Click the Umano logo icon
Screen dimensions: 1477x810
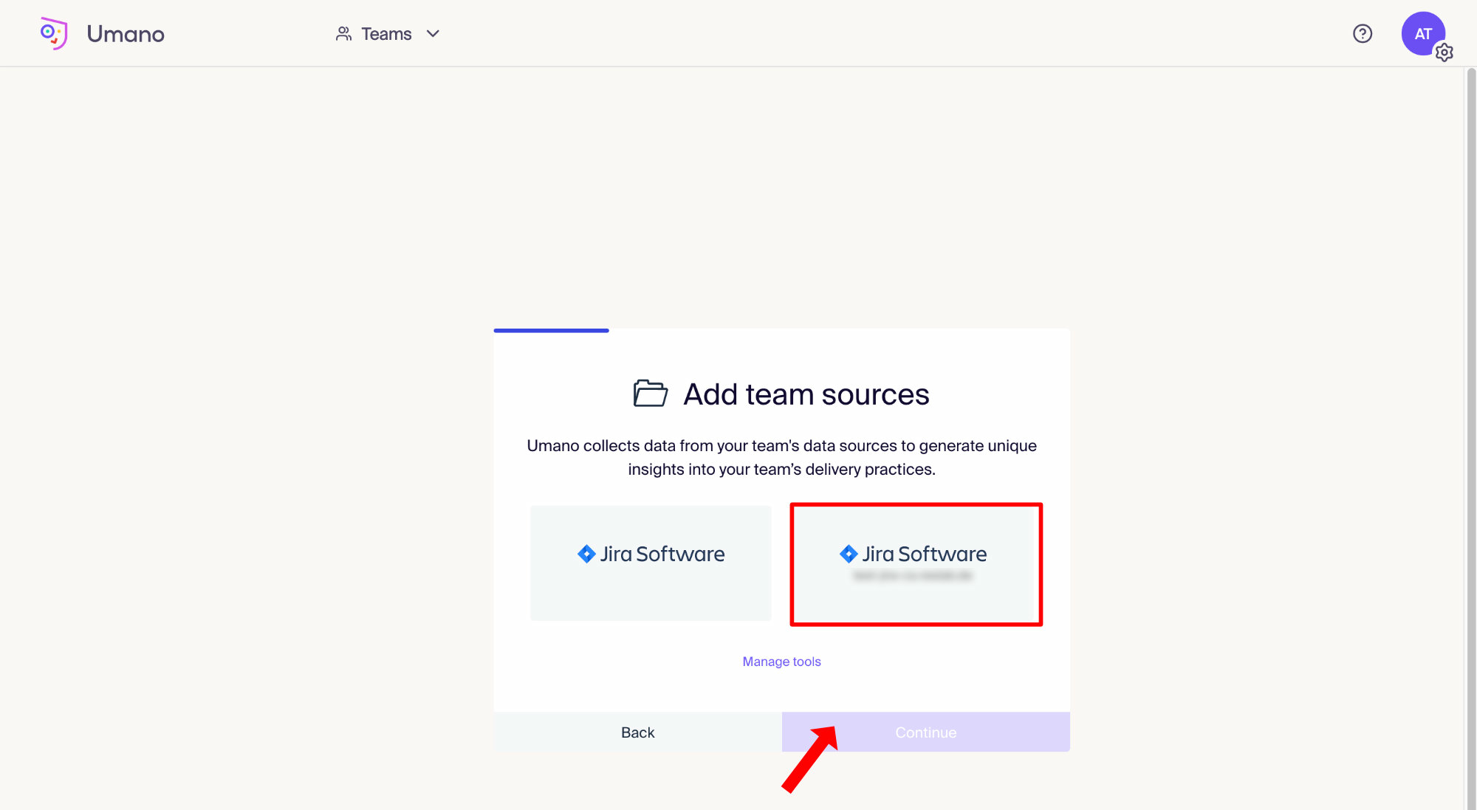(54, 33)
